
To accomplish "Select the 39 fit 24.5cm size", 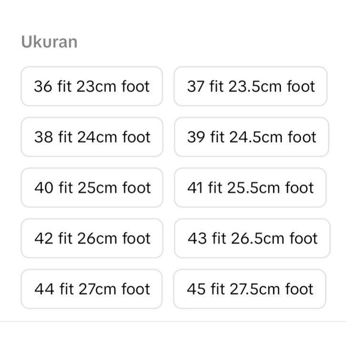I will click(x=251, y=137).
